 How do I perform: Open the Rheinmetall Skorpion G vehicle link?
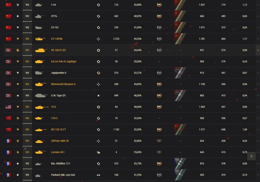63,84
